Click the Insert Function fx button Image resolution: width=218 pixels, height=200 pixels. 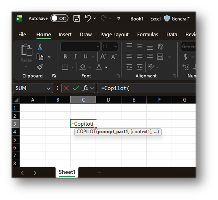86,88
